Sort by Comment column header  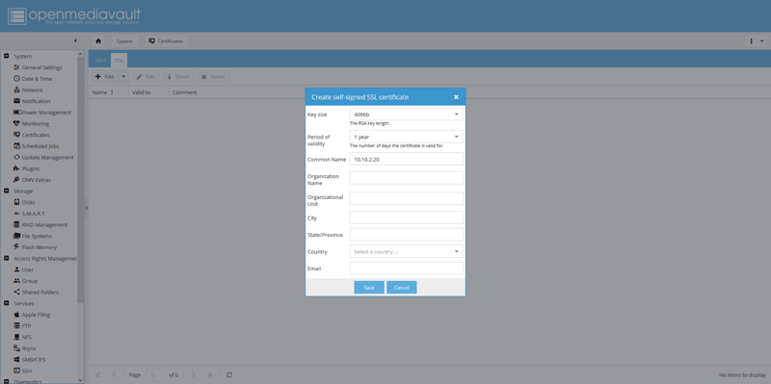185,92
